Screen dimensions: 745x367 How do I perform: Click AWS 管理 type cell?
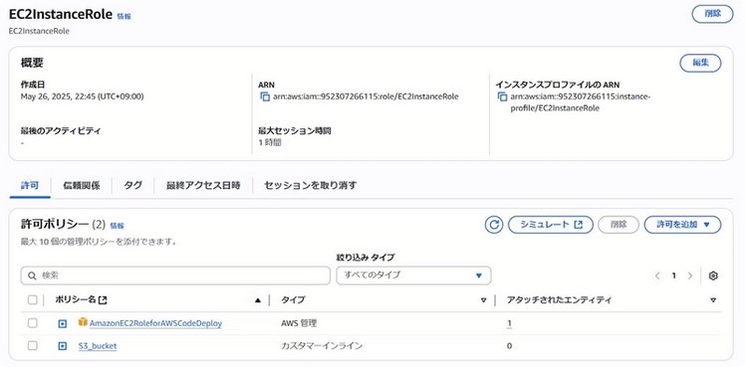[299, 323]
